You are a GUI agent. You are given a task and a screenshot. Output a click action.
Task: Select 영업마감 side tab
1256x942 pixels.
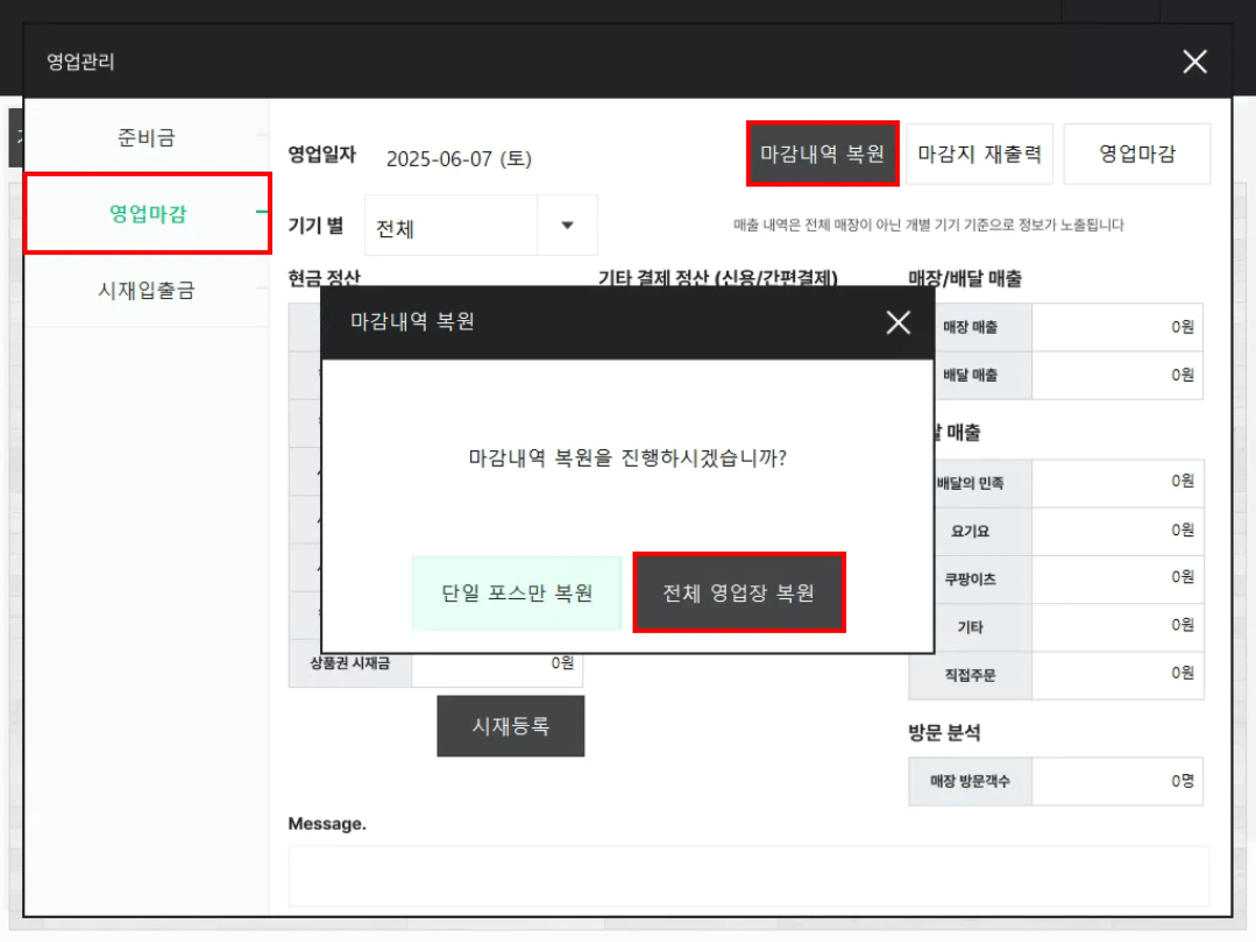(x=148, y=213)
